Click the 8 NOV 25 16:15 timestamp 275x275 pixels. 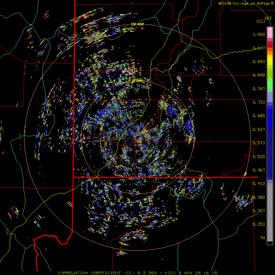point(198,273)
